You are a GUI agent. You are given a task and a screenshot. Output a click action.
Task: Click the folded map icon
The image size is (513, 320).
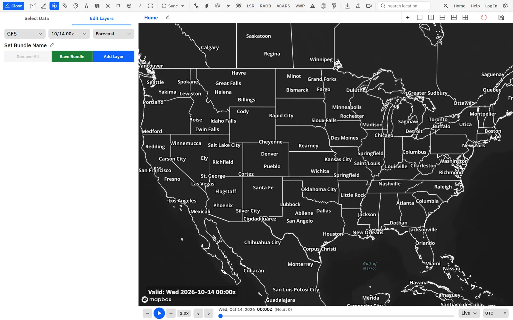pos(97,6)
